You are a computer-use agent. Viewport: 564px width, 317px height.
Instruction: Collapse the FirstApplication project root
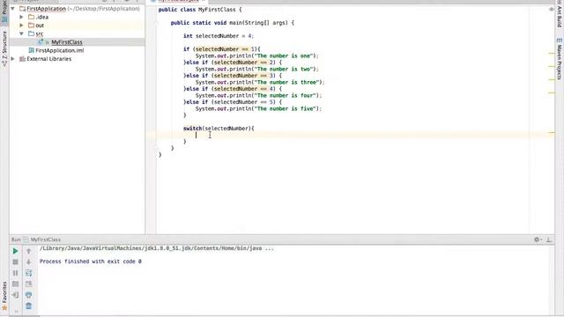[x=13, y=8]
